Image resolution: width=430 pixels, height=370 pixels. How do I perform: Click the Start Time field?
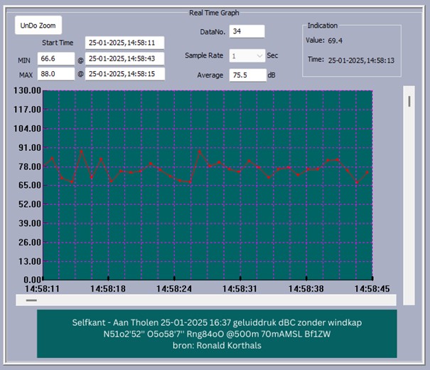tap(124, 43)
